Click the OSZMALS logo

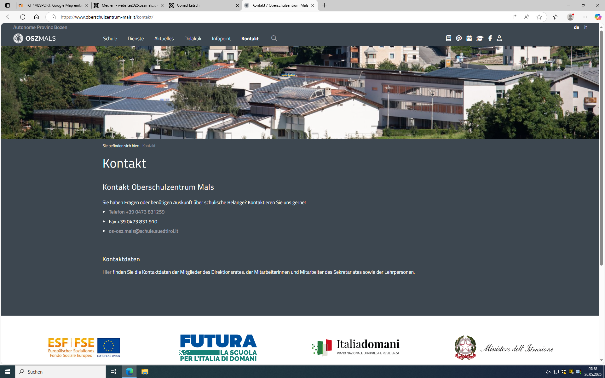tap(35, 38)
